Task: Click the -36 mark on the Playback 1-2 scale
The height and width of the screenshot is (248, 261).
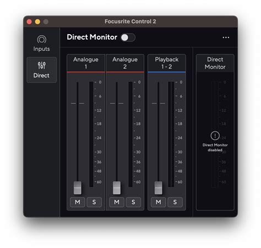Action: click(x=179, y=162)
